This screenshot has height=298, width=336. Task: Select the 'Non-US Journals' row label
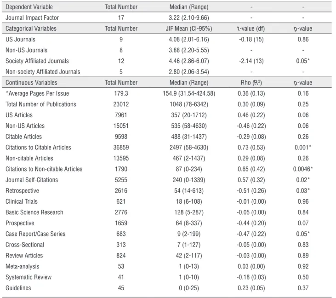[x=26, y=50]
